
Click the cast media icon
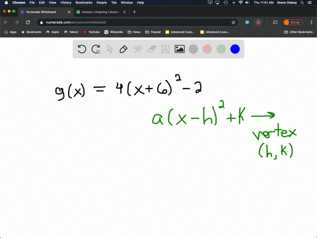275,22
